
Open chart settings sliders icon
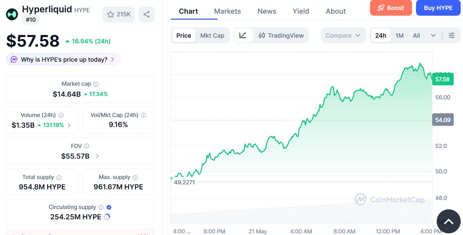[x=451, y=36]
